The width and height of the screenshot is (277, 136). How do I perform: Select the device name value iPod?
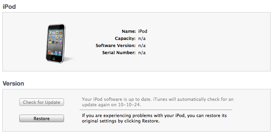[143, 31]
